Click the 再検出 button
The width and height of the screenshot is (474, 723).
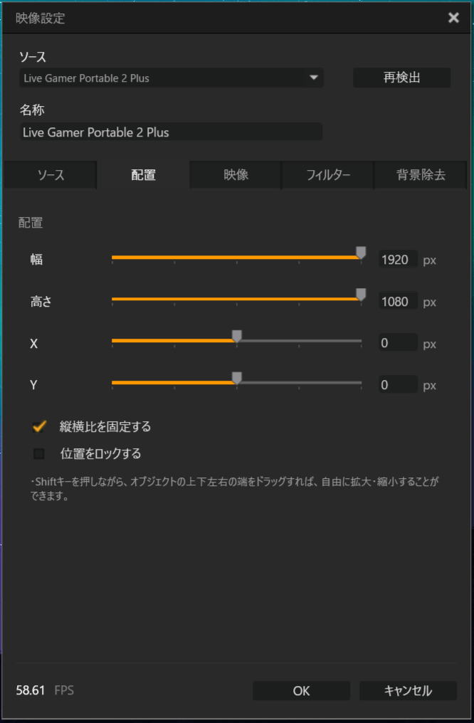click(401, 78)
